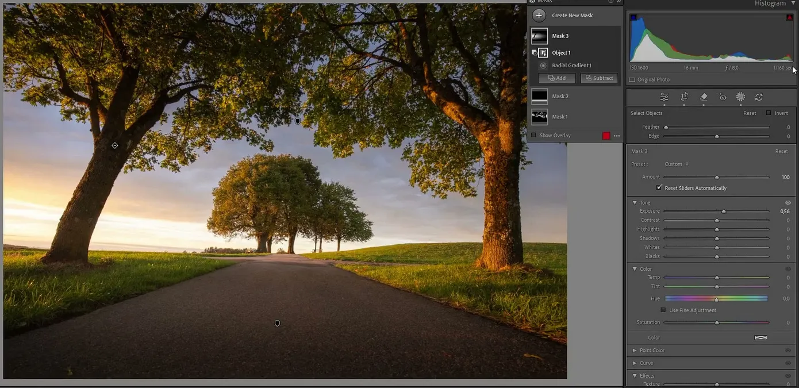799x388 pixels.
Task: Click the radial gradient pin on the trunk
Action: [115, 145]
